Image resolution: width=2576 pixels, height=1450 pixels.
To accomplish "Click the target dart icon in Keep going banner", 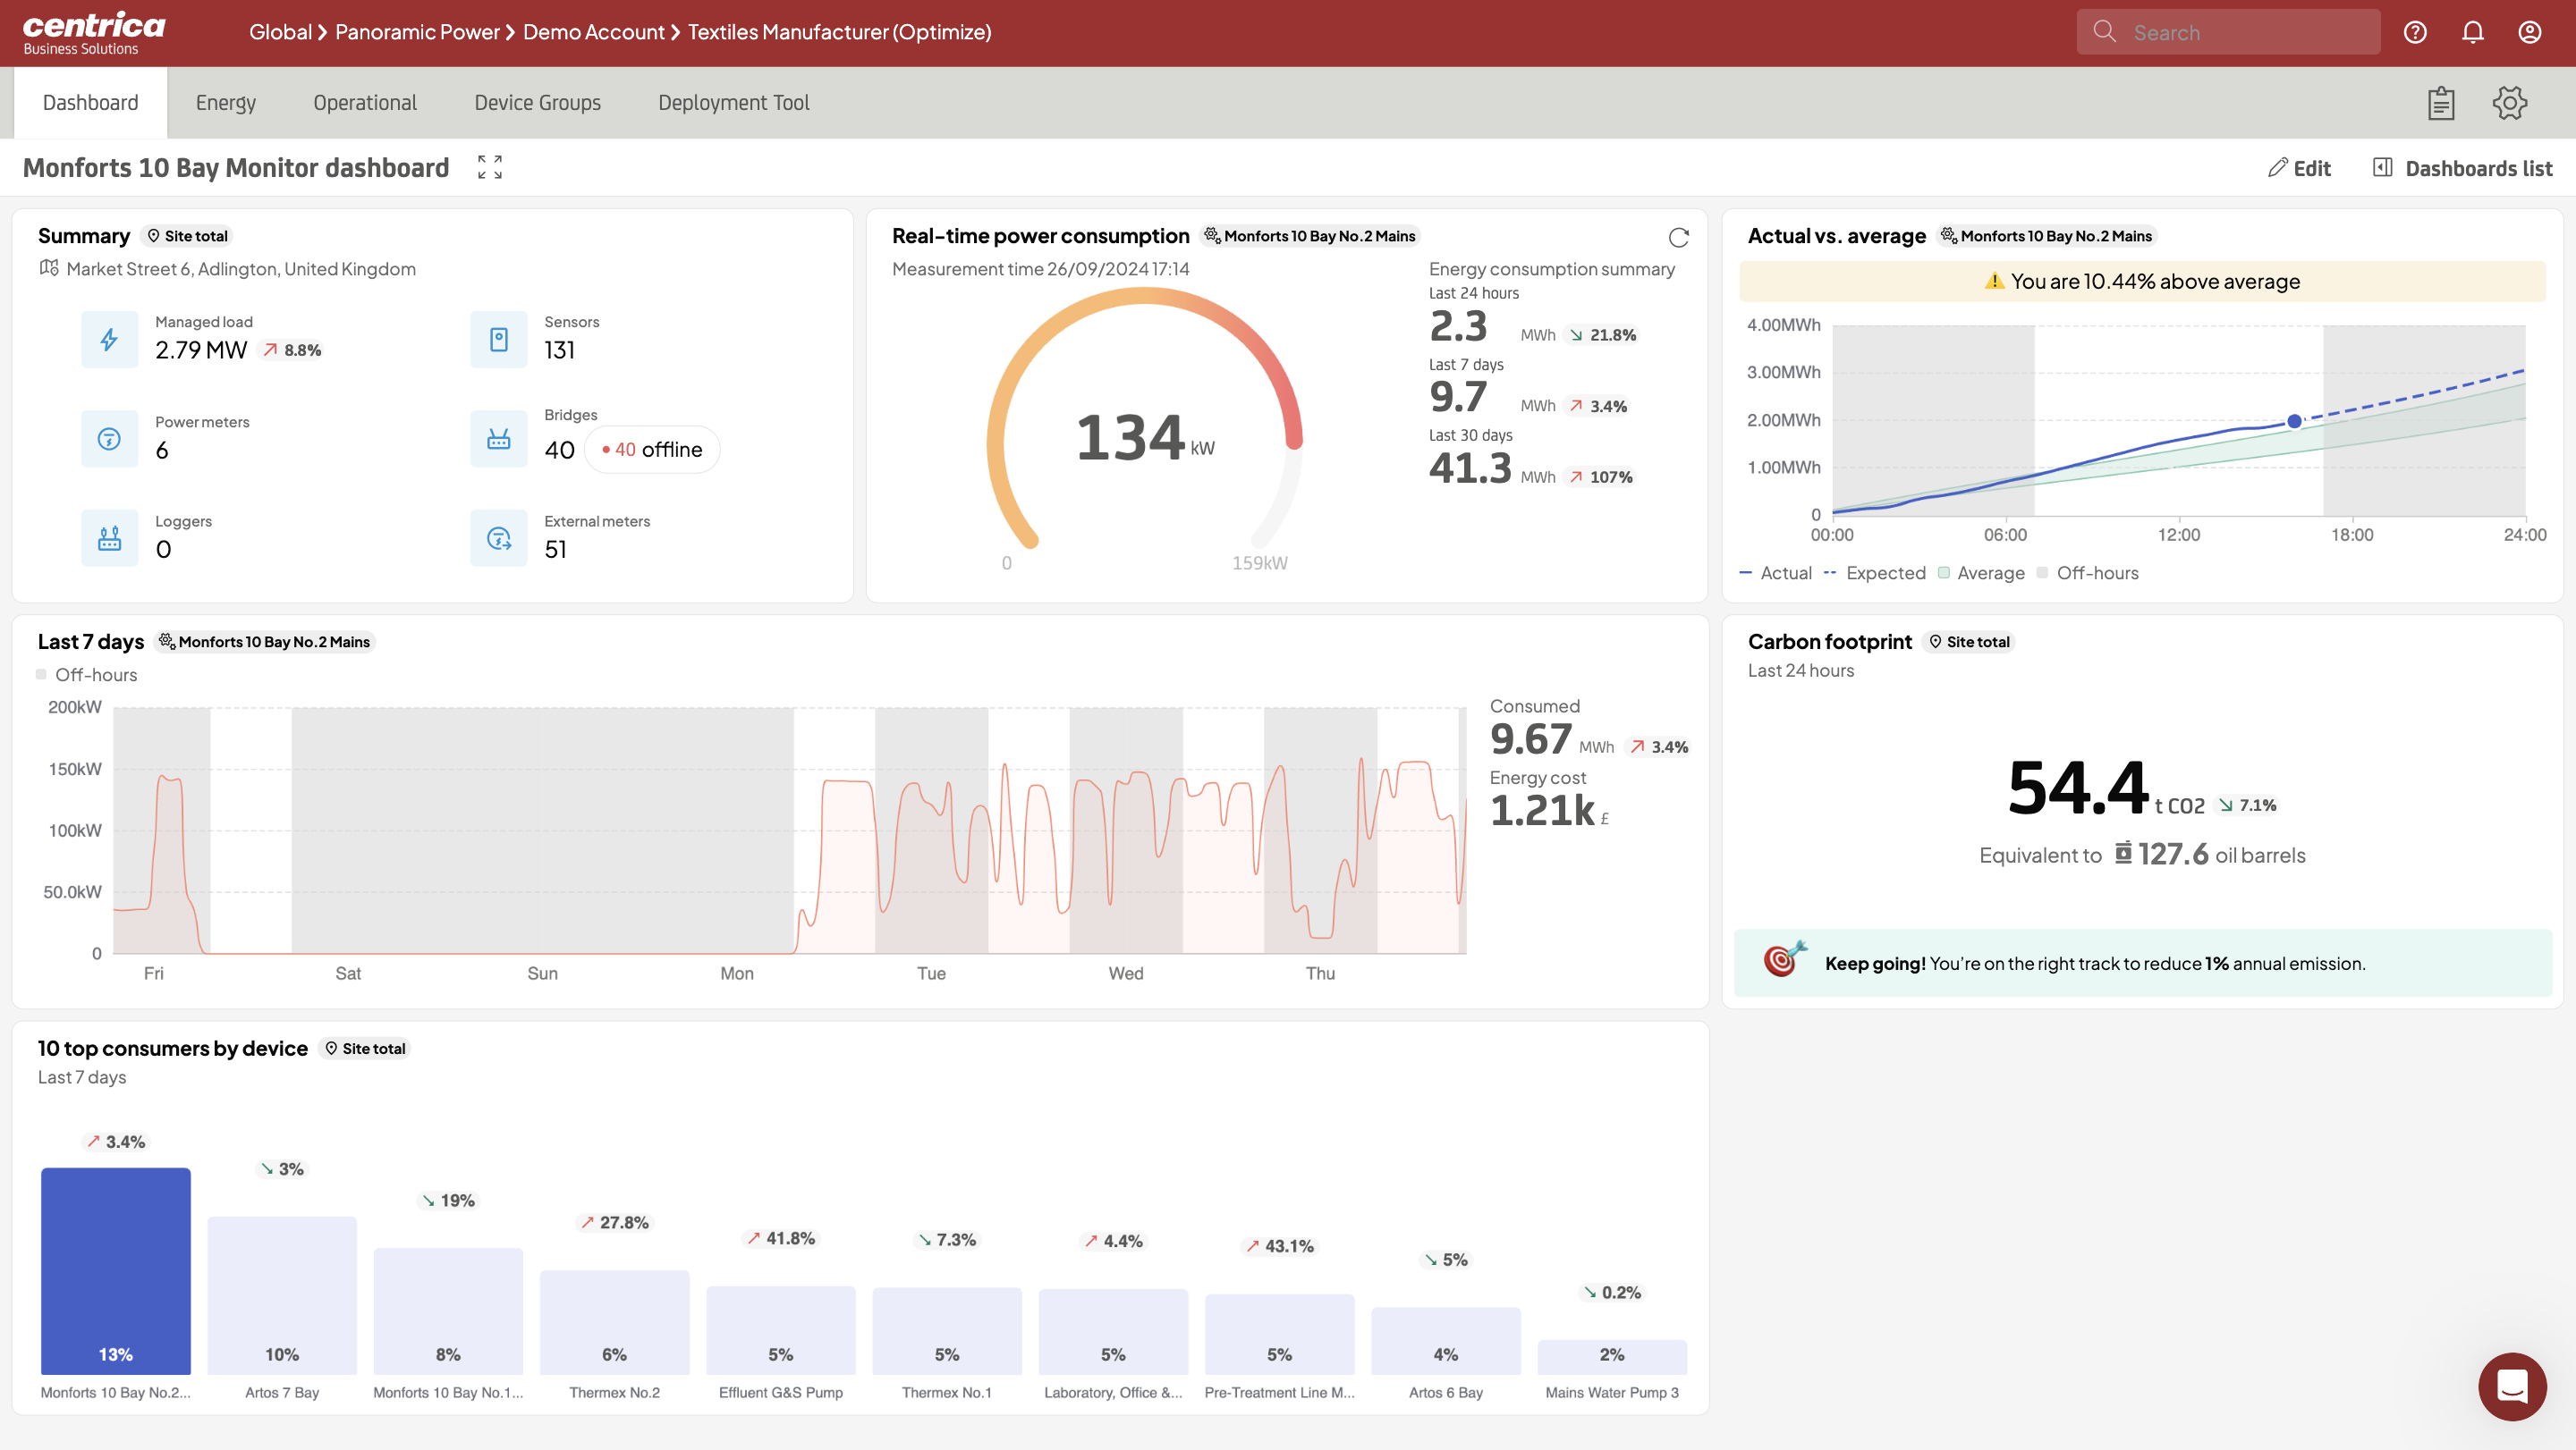I will pyautogui.click(x=1785, y=959).
